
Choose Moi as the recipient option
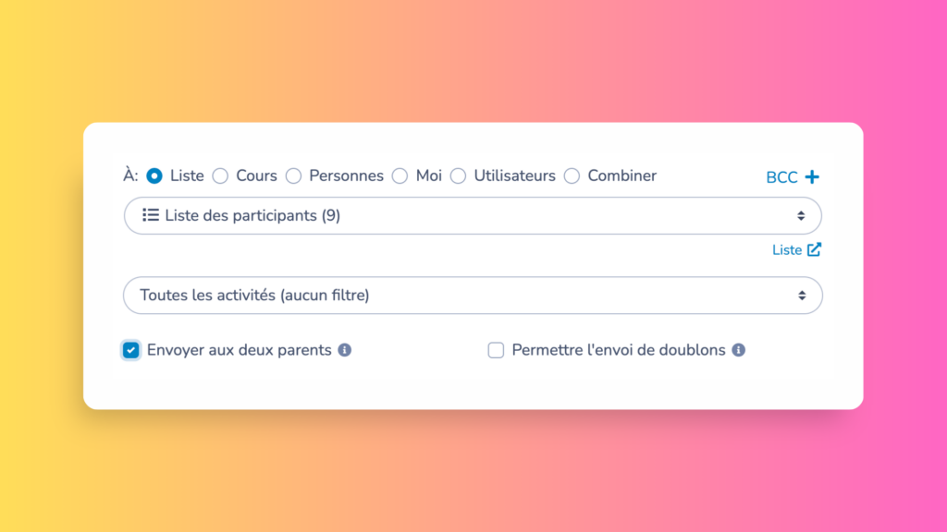[400, 175]
